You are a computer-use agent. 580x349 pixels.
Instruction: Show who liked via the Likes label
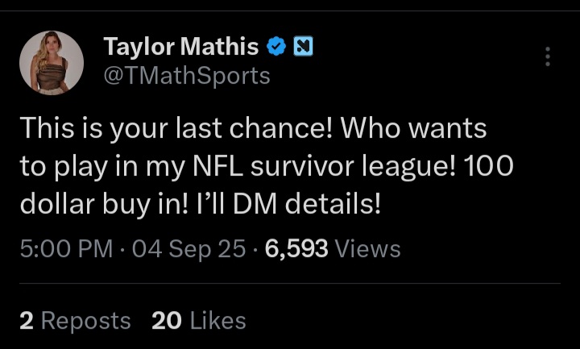pyautogui.click(x=217, y=321)
